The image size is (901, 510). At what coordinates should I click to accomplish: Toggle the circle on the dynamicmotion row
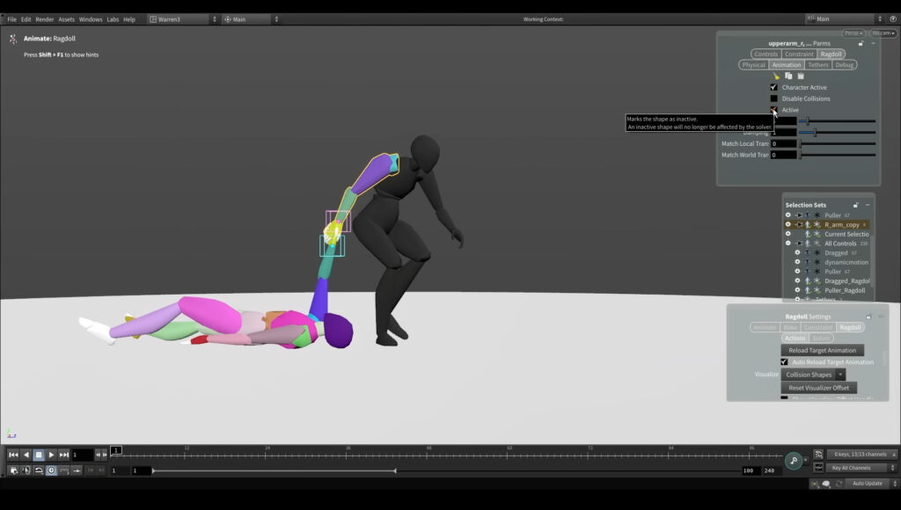[797, 262]
